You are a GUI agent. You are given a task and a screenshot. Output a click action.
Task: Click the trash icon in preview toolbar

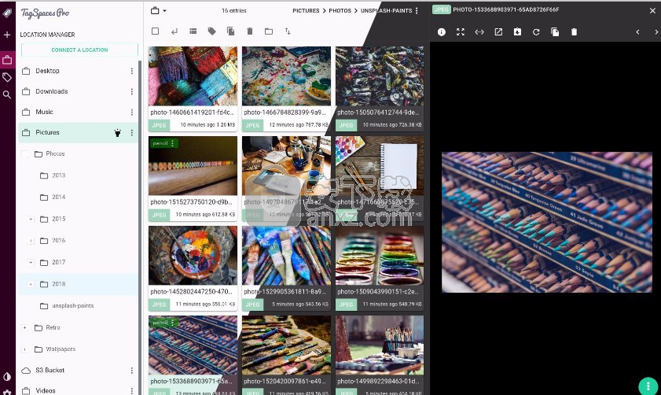574,32
